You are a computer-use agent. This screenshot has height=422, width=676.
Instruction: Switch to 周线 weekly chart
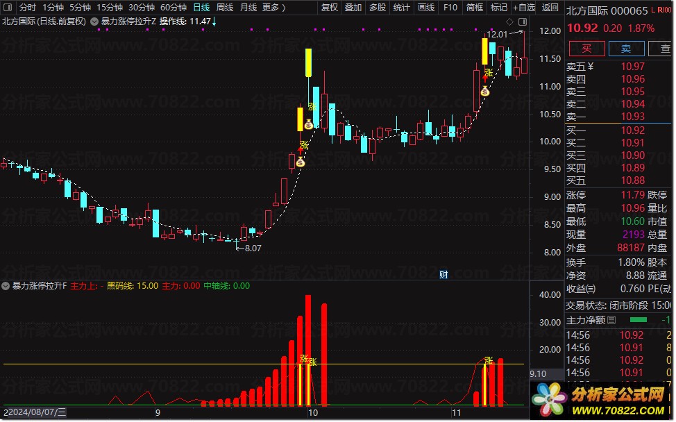(x=225, y=8)
